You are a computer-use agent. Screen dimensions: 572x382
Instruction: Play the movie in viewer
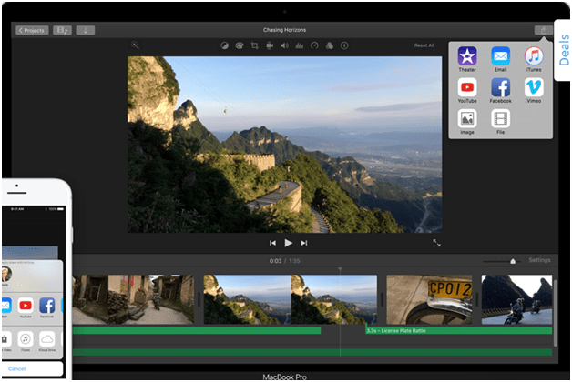(288, 243)
